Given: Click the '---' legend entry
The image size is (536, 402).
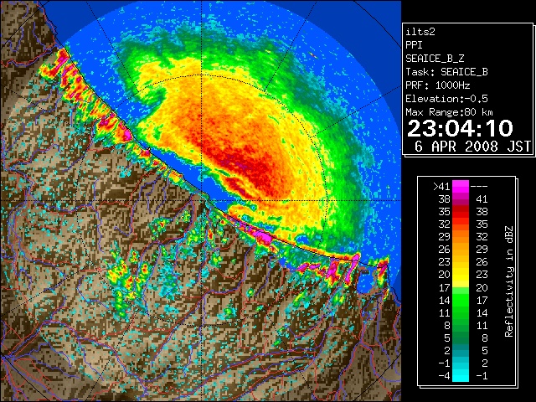Looking at the screenshot, I should (x=479, y=187).
